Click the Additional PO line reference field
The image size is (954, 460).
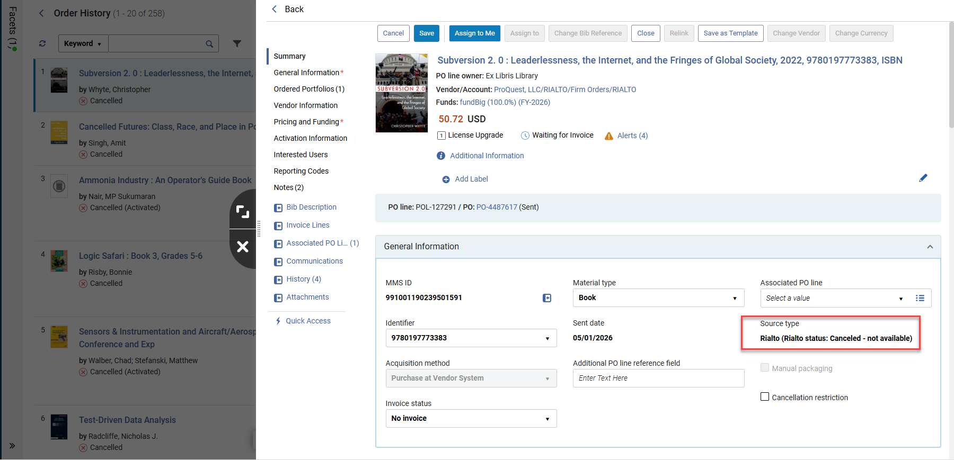tap(658, 378)
